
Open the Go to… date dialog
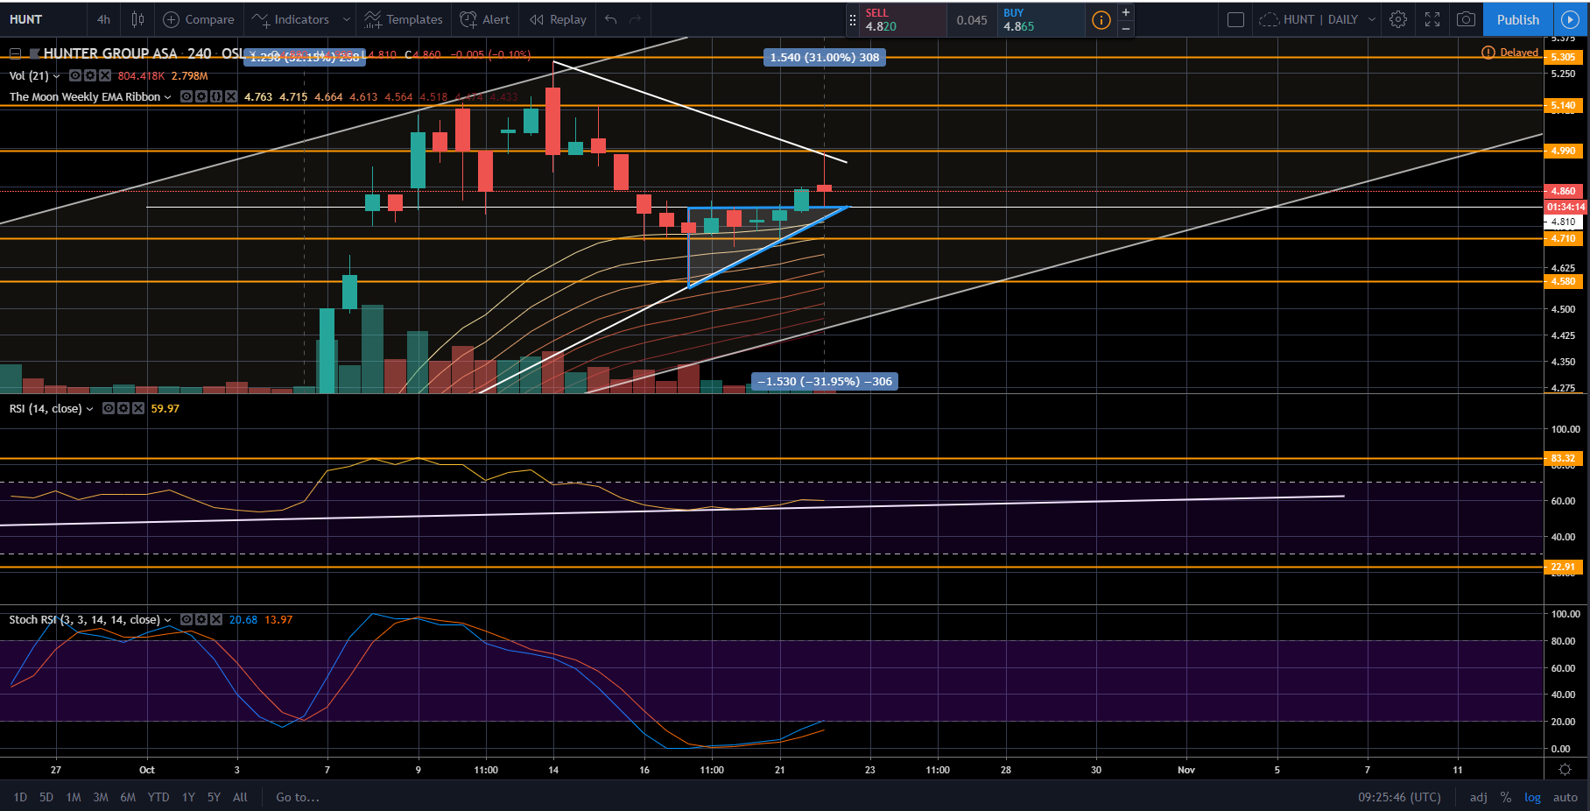click(x=298, y=797)
